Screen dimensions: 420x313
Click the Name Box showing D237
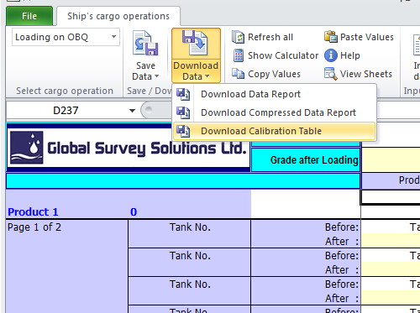click(66, 111)
